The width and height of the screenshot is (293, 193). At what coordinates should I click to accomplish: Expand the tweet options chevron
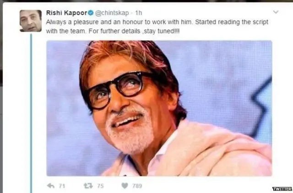tap(275, 12)
